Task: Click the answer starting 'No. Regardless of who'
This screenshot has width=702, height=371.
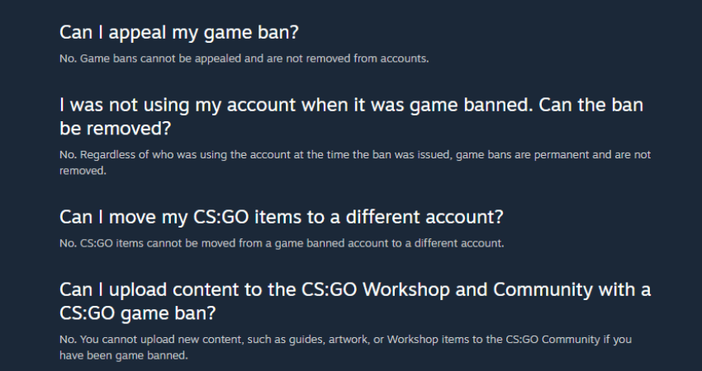Action: coord(355,162)
